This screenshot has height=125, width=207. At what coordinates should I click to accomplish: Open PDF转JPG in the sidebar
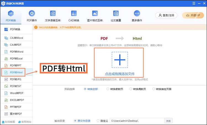[x=17, y=79]
